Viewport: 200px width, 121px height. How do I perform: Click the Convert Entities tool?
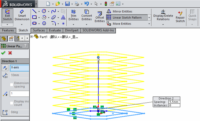point(87,15)
